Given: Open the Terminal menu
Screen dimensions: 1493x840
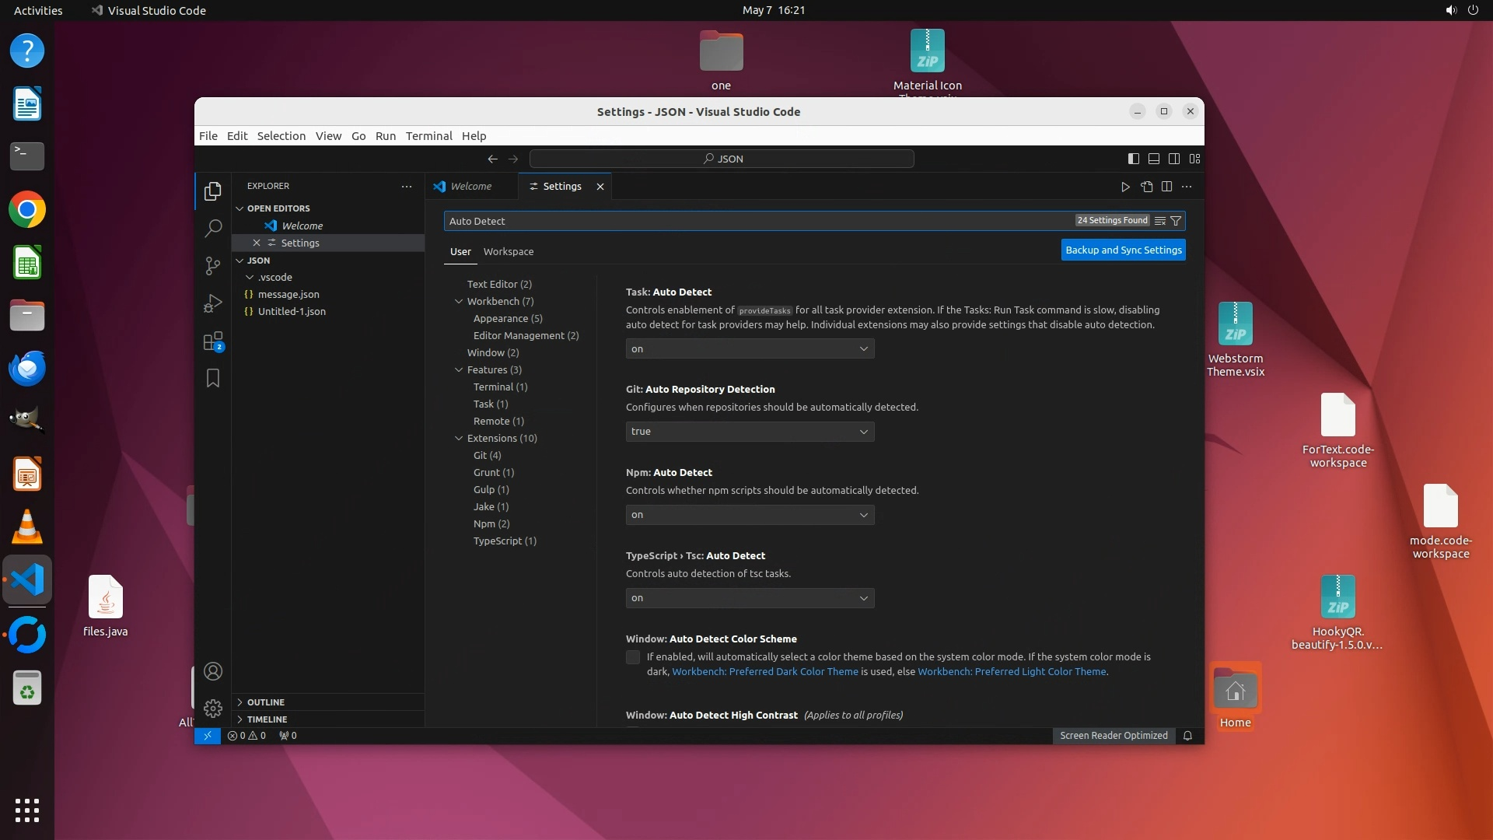Looking at the screenshot, I should (428, 136).
